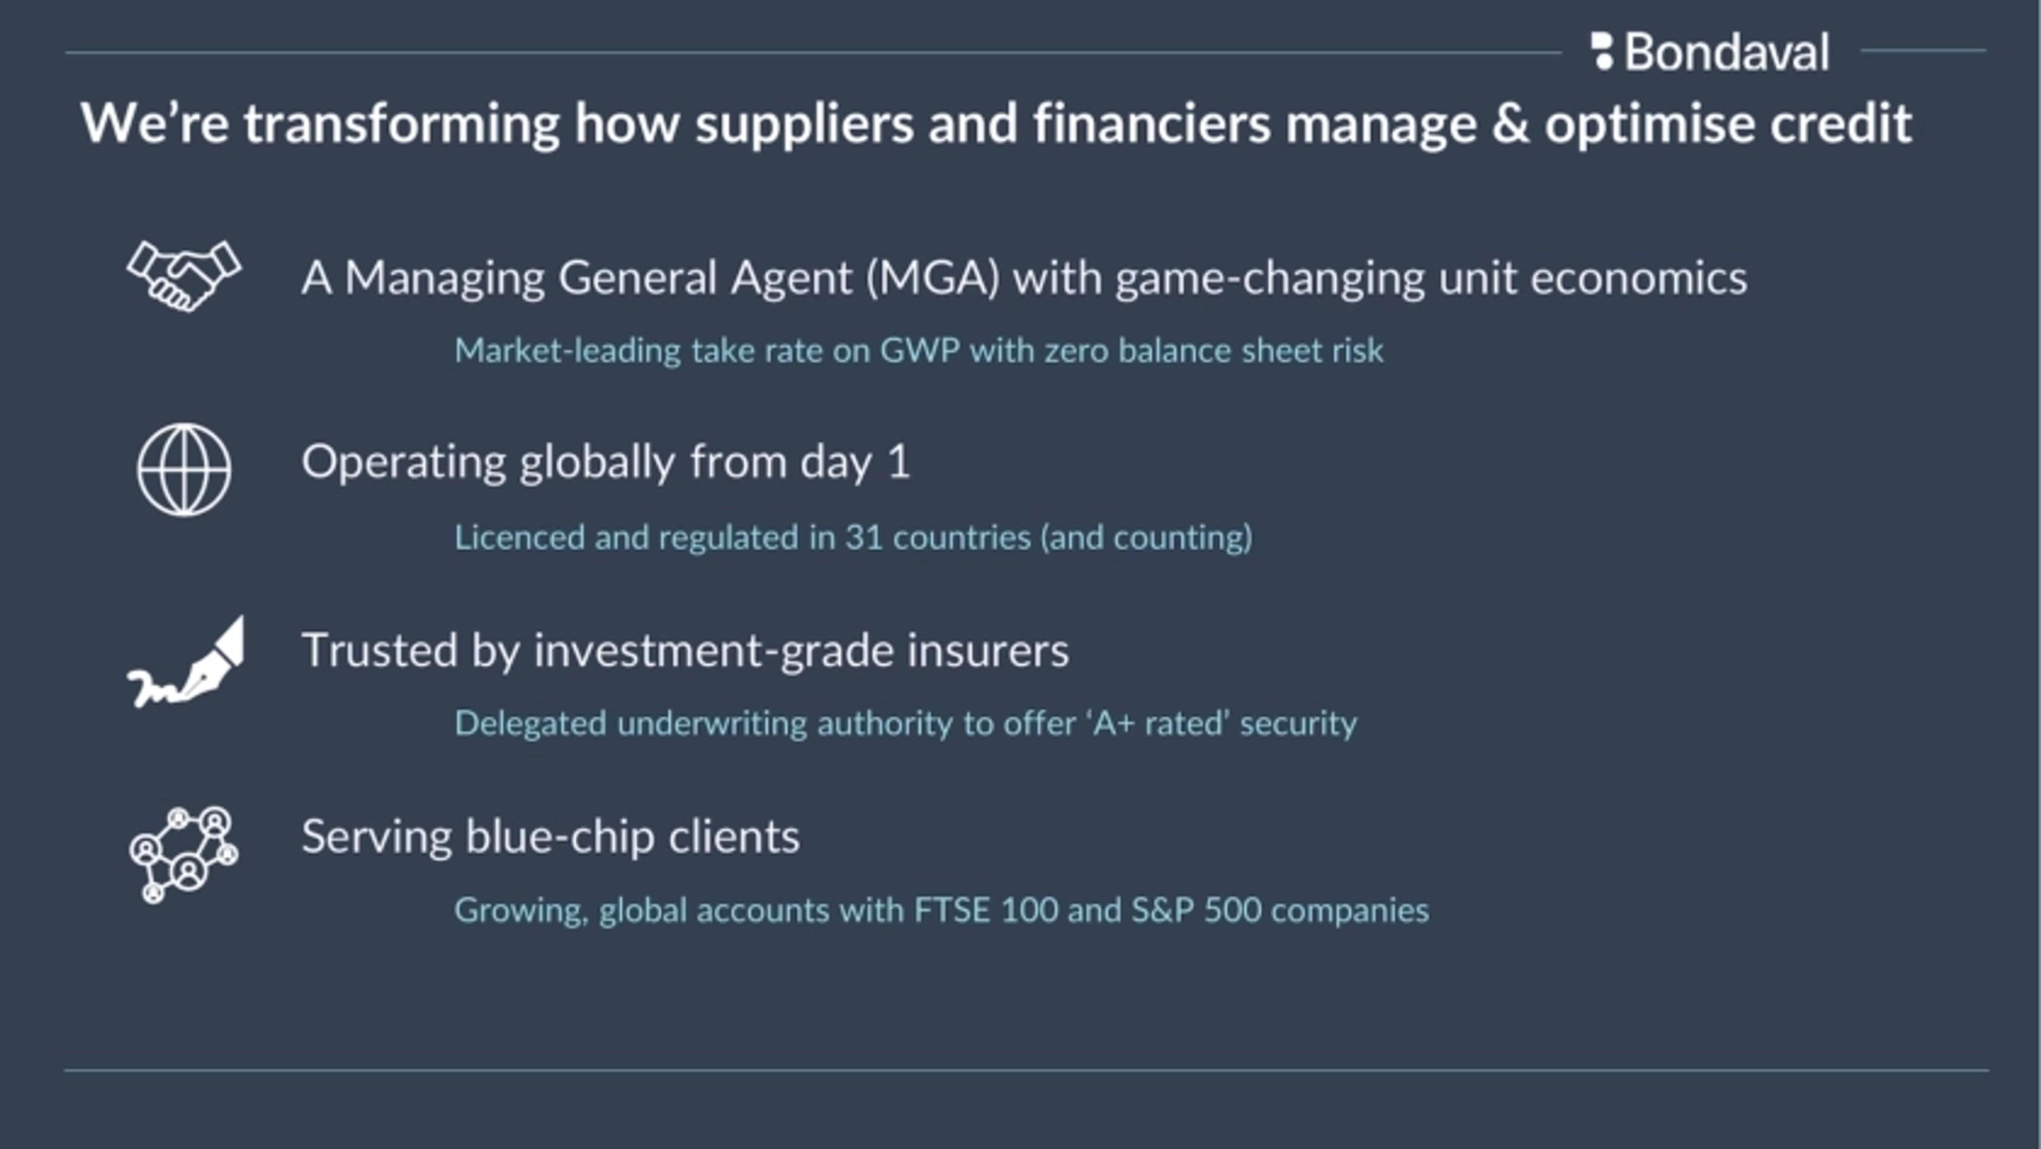Screen dimensions: 2041x1149
Task: Click the handshake icon
Action: (x=184, y=276)
